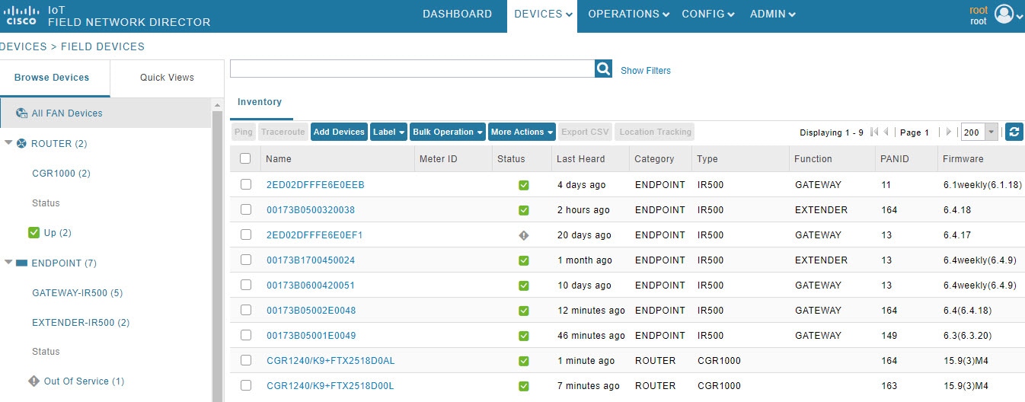Click Show Filters link
The height and width of the screenshot is (402, 1025).
(646, 70)
